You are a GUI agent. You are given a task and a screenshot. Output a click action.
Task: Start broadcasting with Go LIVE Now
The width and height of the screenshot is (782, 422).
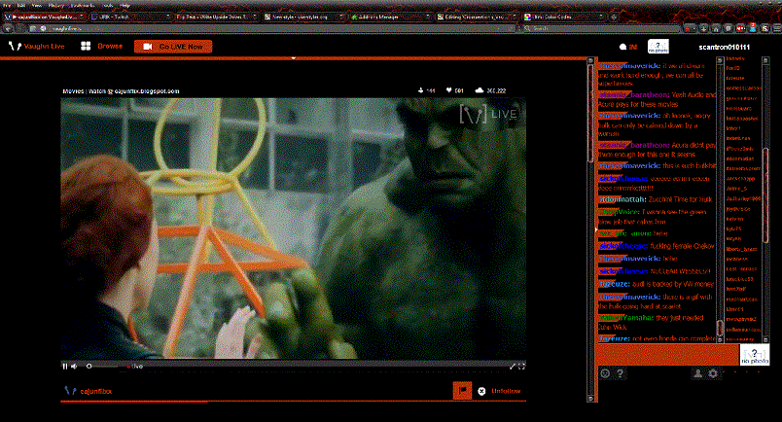[173, 47]
